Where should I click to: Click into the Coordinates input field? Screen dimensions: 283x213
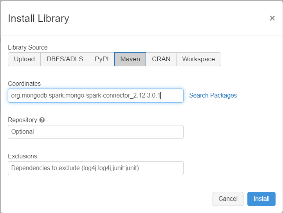pos(96,96)
